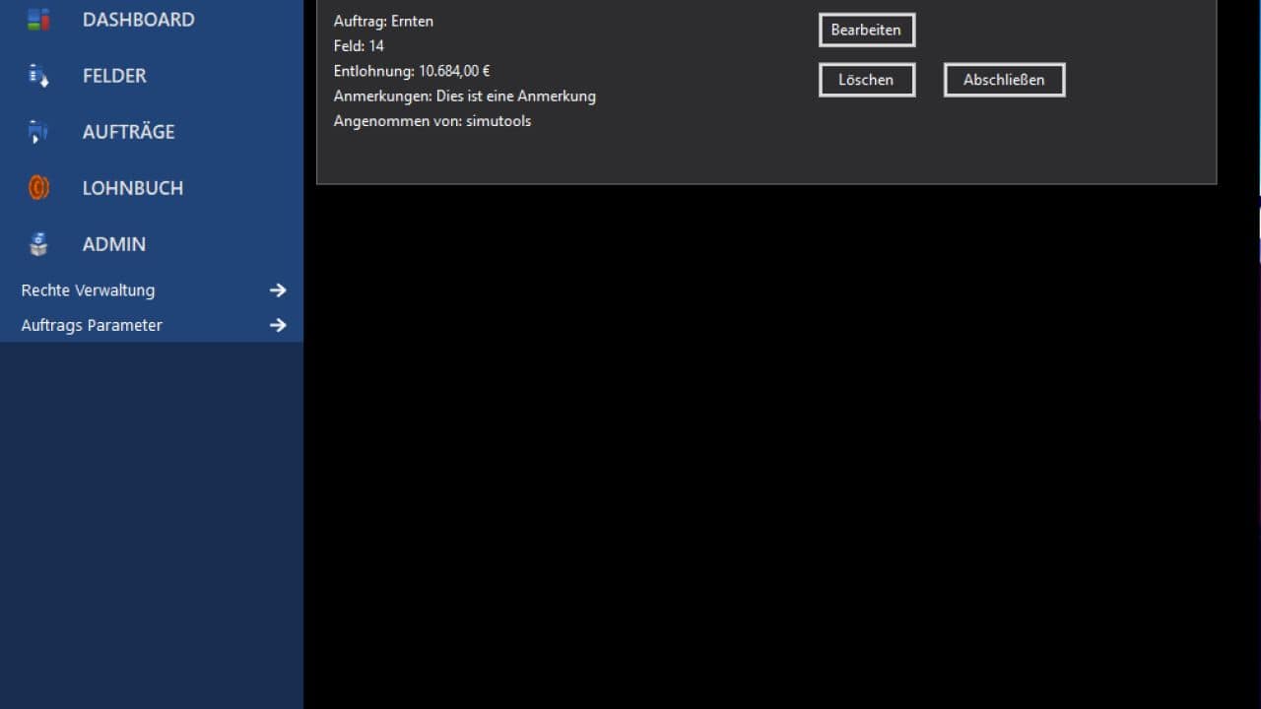Viewport: 1261px width, 709px height.
Task: Open the DASHBOARD menu label
Action: click(138, 20)
